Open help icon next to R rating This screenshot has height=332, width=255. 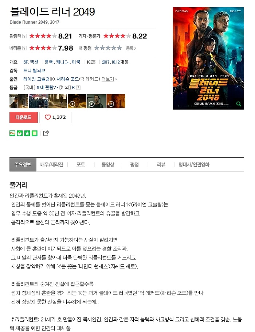pyautogui.click(x=78, y=87)
